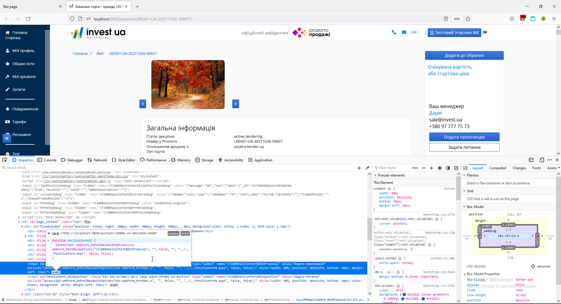Open a new browser tab
This screenshot has width=561, height=304.
(137, 6)
